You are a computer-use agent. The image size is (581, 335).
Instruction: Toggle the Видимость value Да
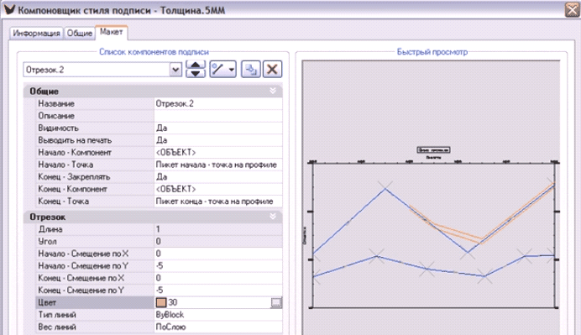[218, 128]
